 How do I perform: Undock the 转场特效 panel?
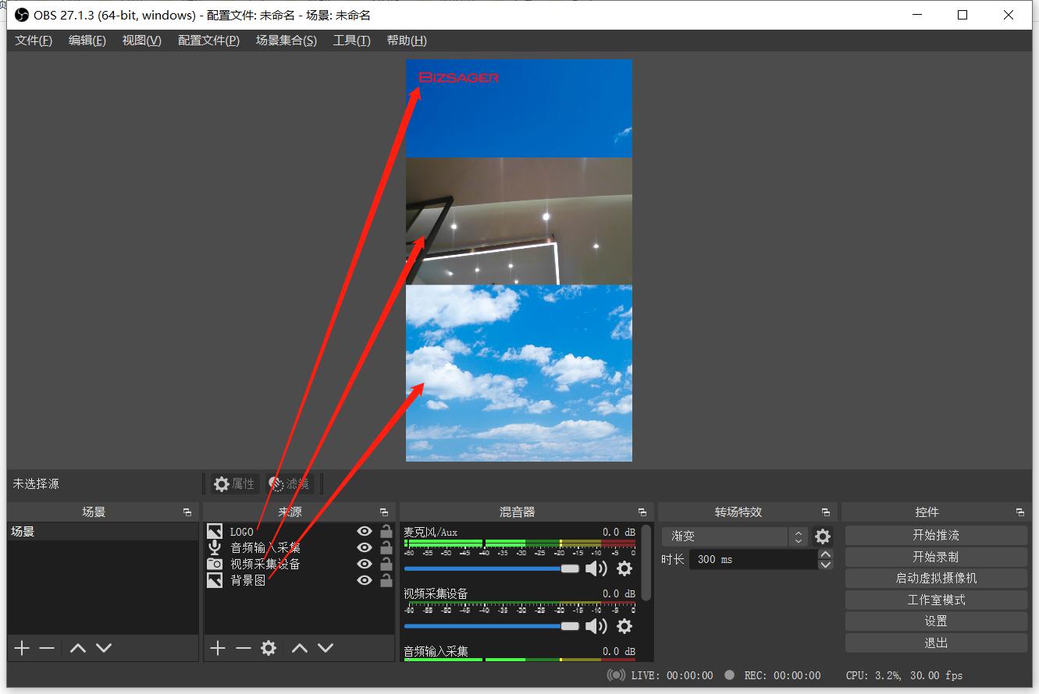coord(826,512)
